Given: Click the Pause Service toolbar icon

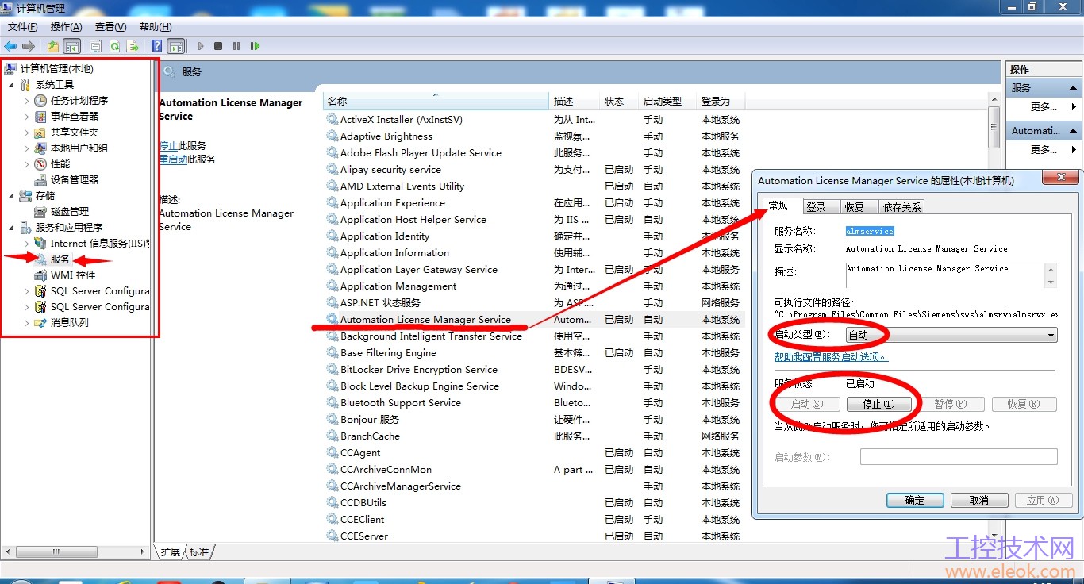Looking at the screenshot, I should (x=236, y=46).
